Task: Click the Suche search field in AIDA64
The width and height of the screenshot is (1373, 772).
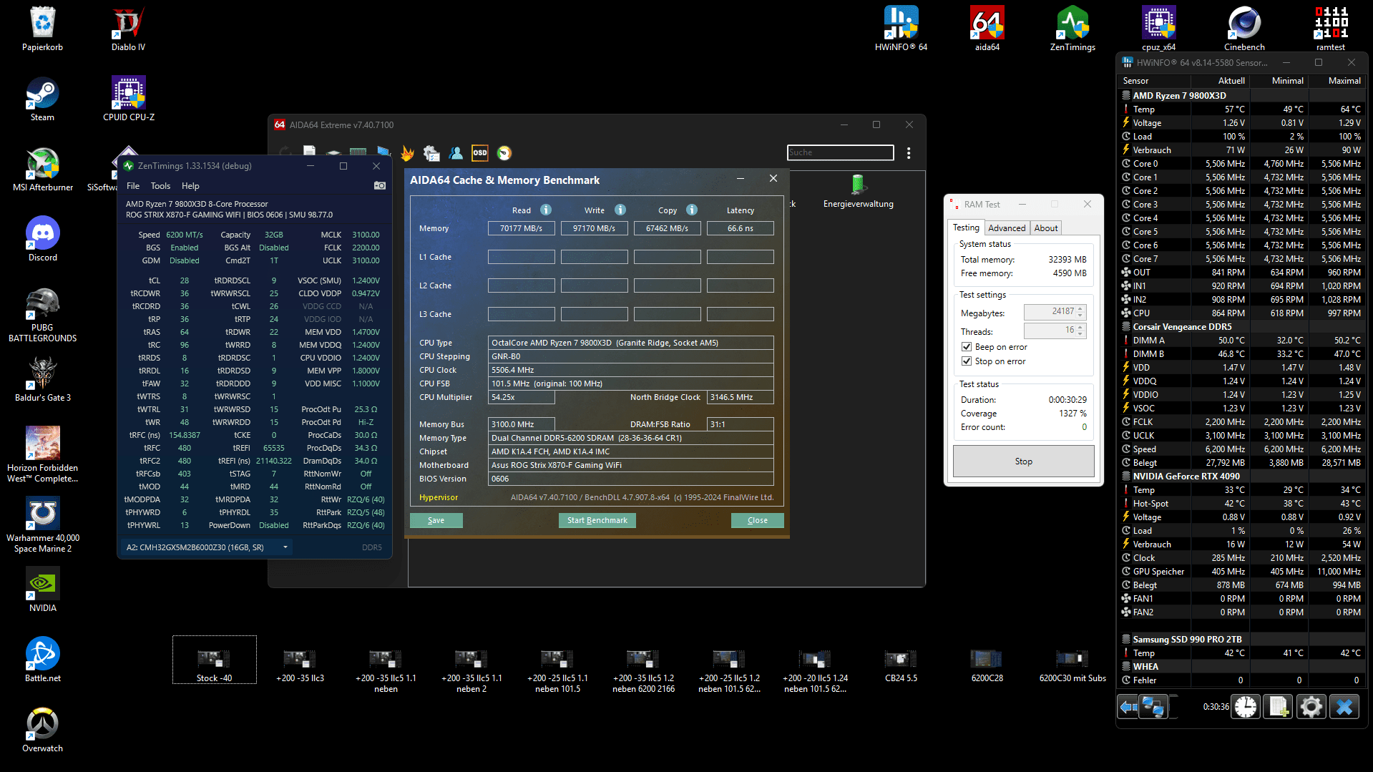Action: 840,152
